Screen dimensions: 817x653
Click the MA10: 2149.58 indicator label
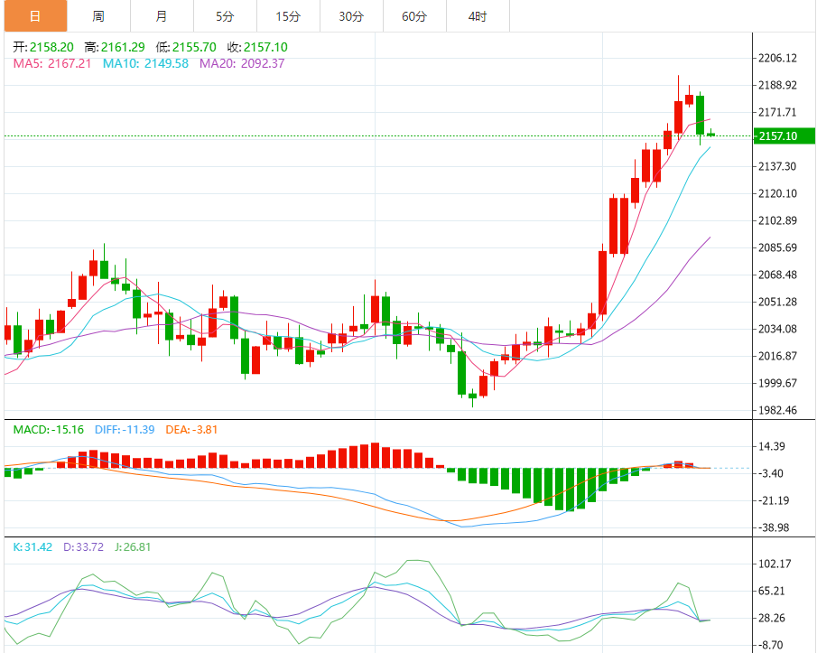145,63
